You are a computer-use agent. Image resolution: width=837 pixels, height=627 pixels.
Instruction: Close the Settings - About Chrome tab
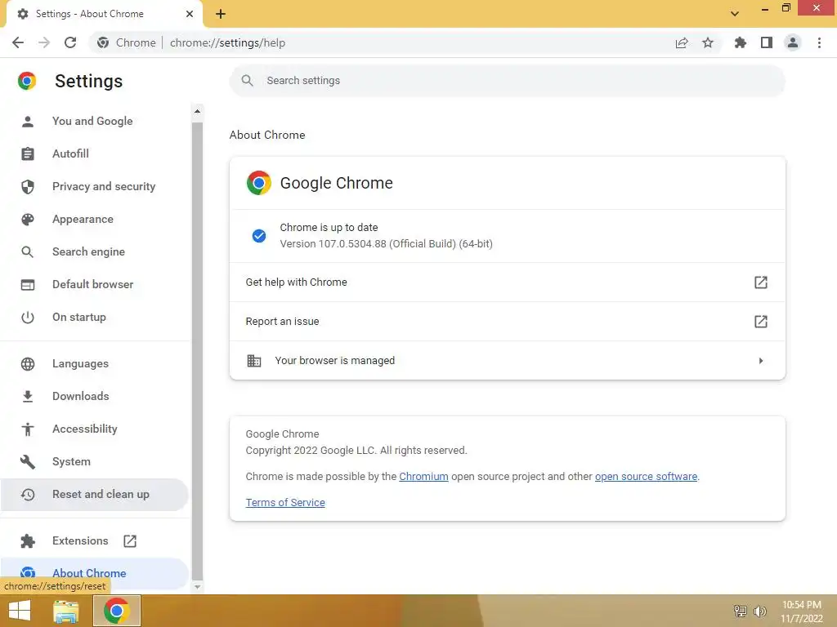tap(190, 14)
